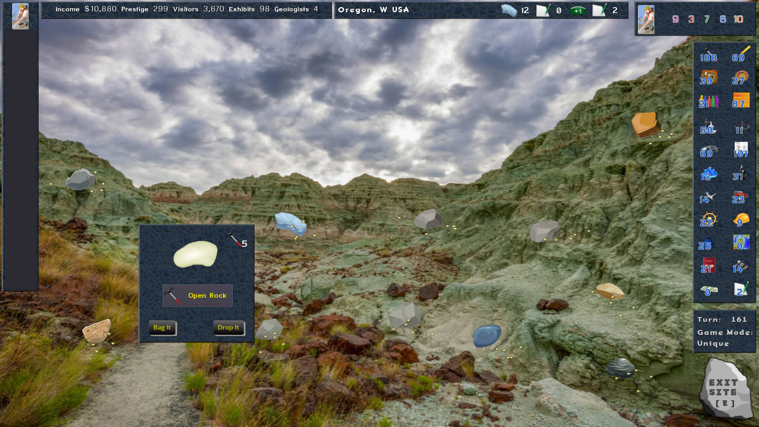Click the Bag It button

pos(162,327)
